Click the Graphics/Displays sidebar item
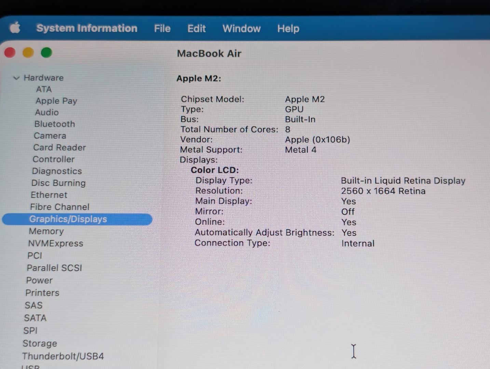490x369 pixels. pyautogui.click(x=68, y=219)
